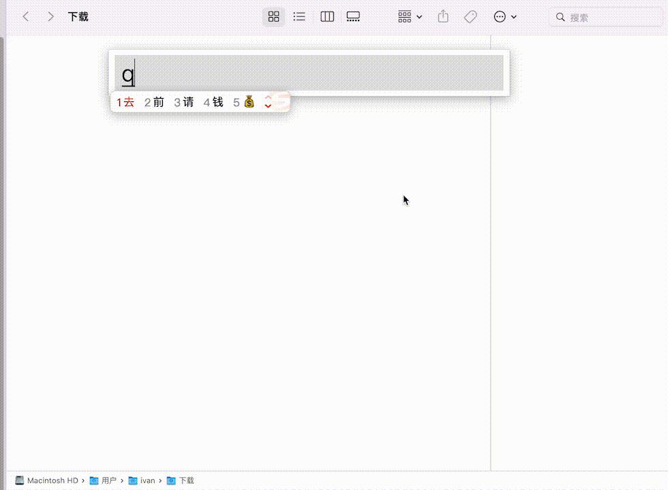This screenshot has height=490, width=668.
Task: Expand candidate list with the arrows
Action: (268, 102)
